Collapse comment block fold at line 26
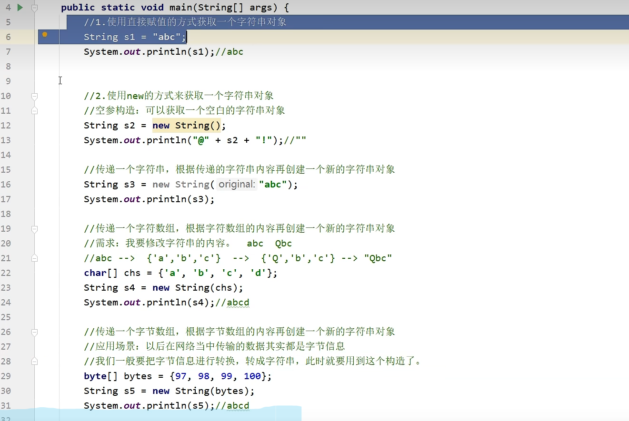 point(34,332)
